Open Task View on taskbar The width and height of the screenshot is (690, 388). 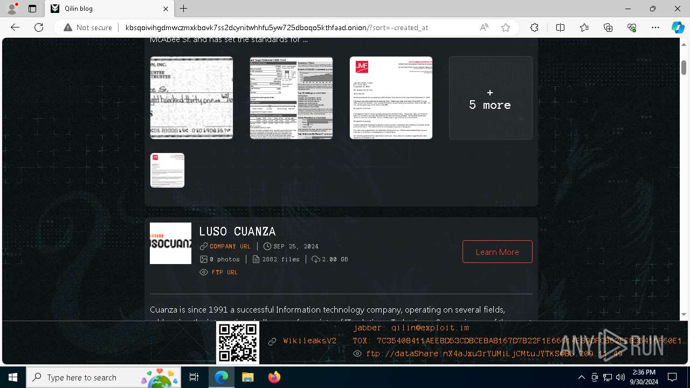pyautogui.click(x=194, y=377)
